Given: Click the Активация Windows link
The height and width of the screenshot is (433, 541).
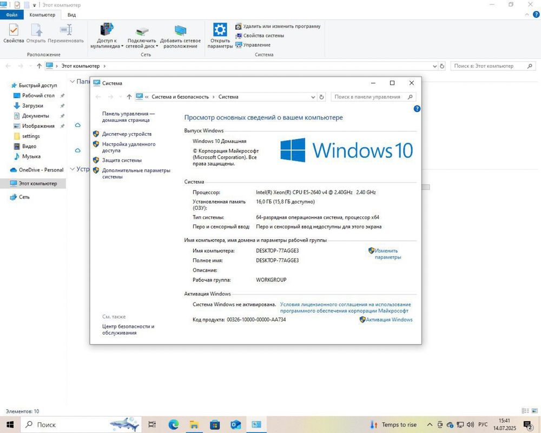Looking at the screenshot, I should coord(389,320).
